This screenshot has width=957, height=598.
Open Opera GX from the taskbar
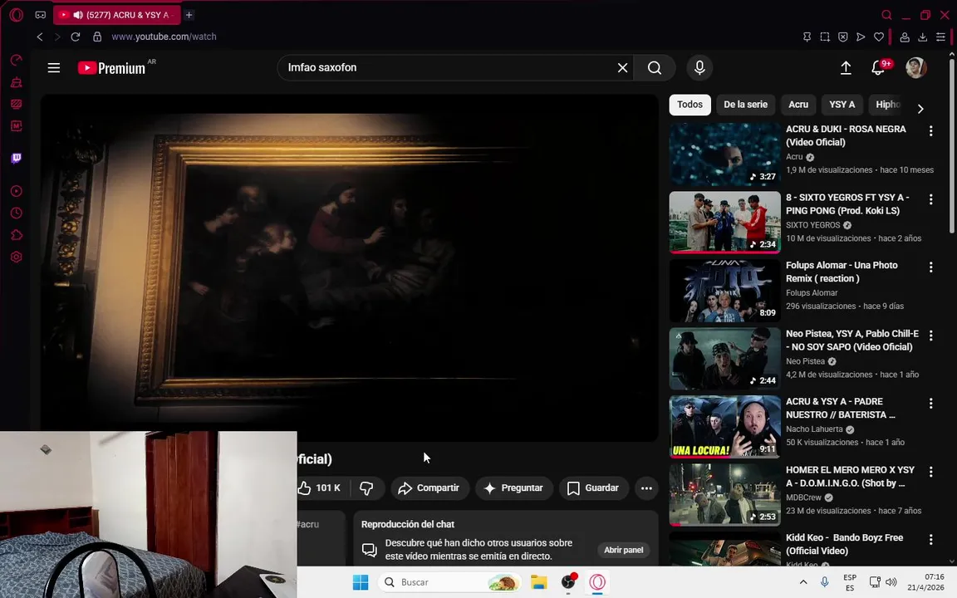pyautogui.click(x=597, y=582)
